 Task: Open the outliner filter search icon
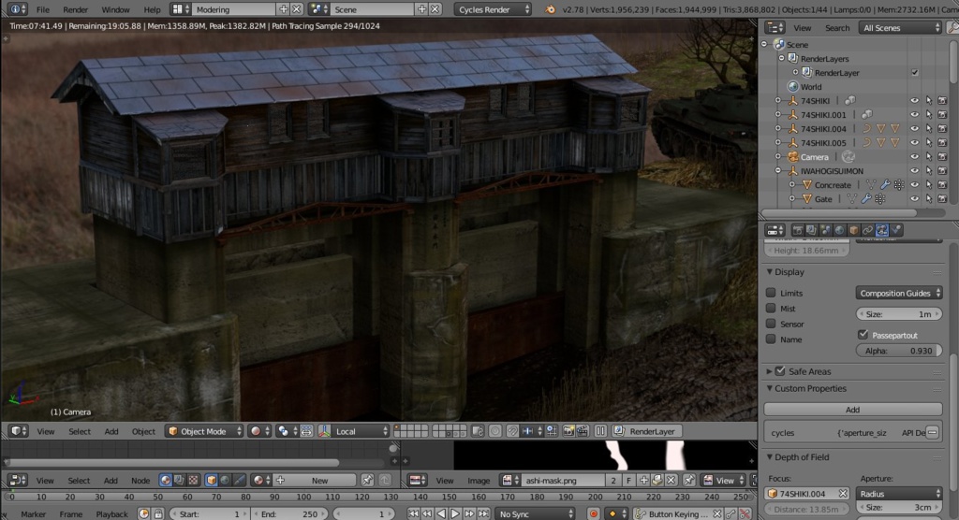pyautogui.click(x=952, y=27)
